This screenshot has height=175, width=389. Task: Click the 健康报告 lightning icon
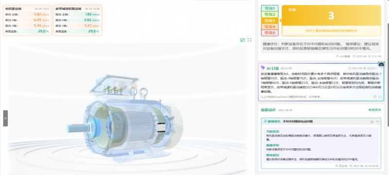[x=265, y=122]
